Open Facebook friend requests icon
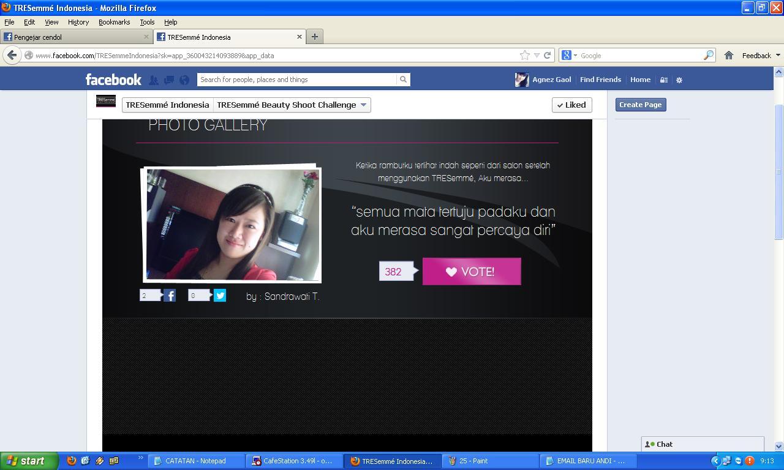 tap(154, 80)
